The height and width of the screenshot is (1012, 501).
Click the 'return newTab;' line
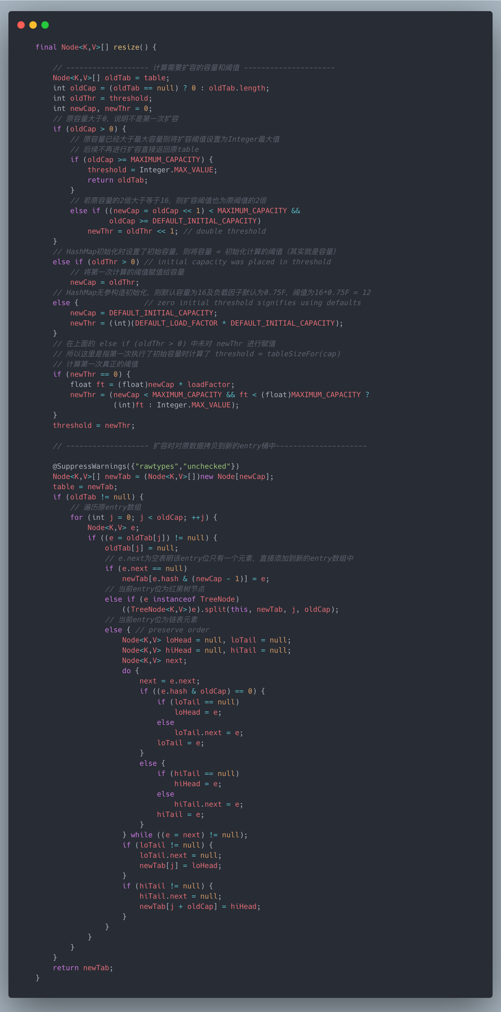pos(83,967)
